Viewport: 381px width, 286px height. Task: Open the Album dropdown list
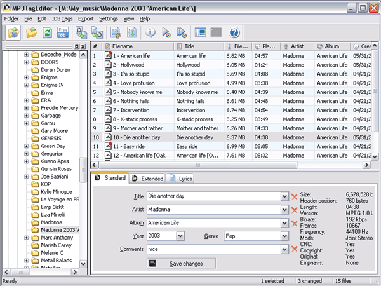[x=284, y=223]
